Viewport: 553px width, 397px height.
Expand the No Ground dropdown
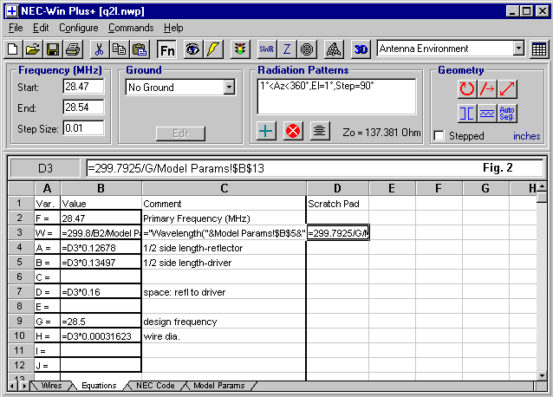tap(229, 87)
